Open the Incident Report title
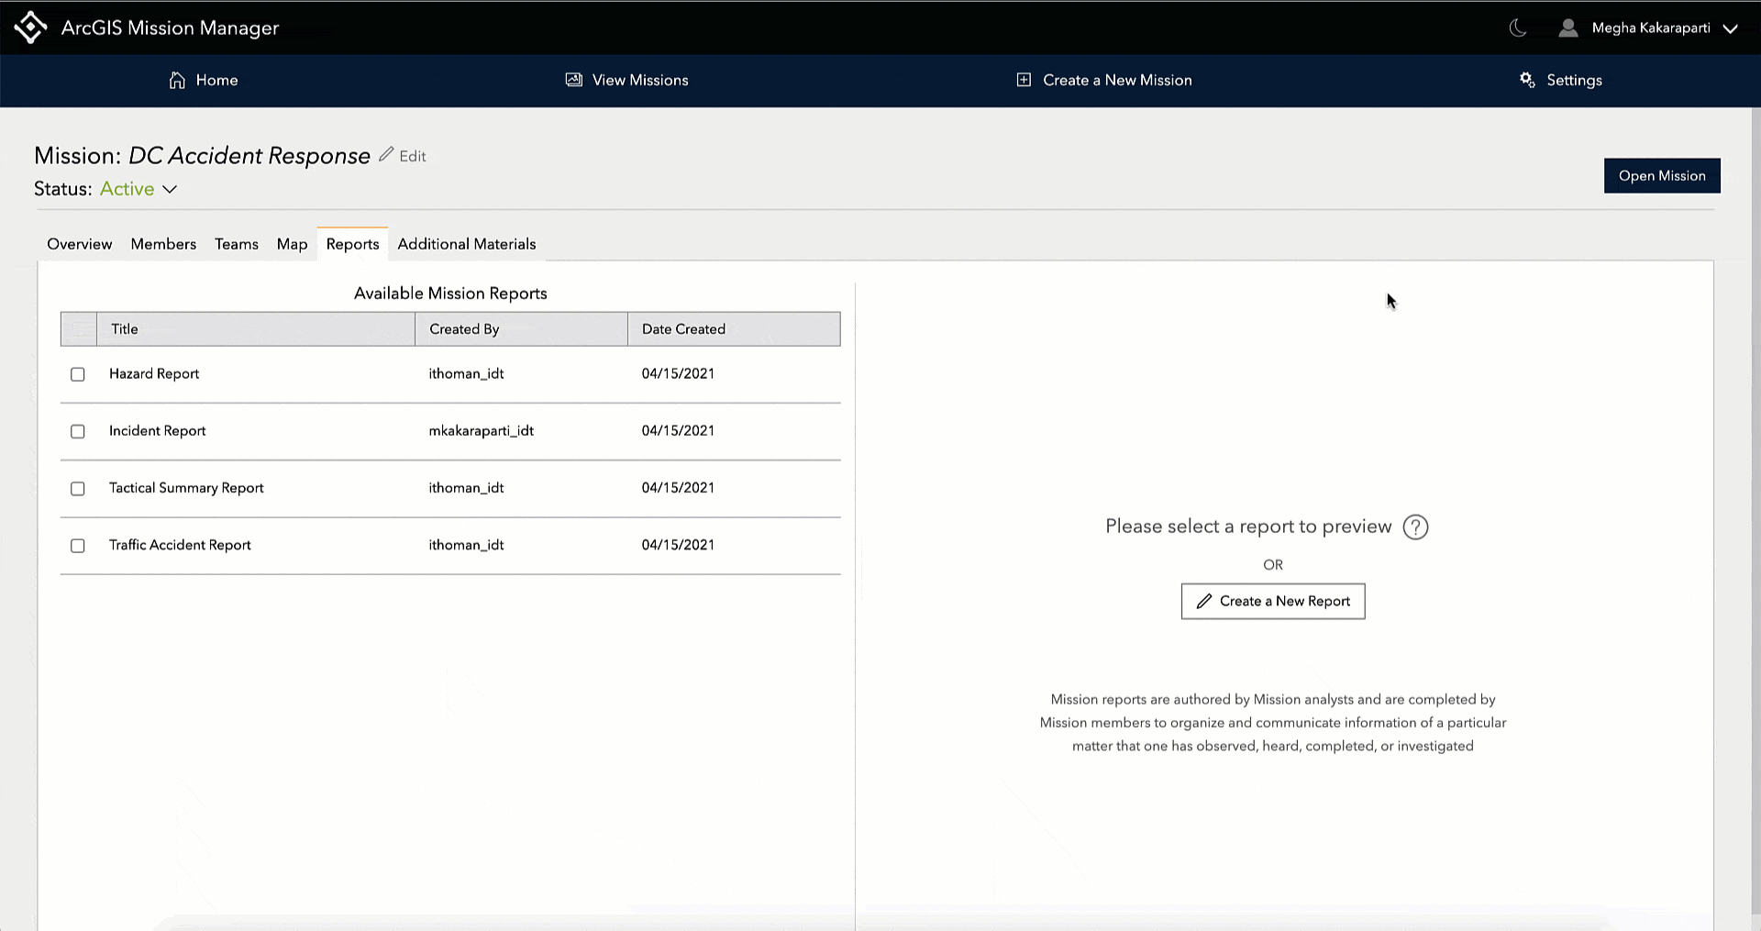 point(158,431)
